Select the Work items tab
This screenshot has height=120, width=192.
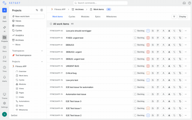(57, 17)
